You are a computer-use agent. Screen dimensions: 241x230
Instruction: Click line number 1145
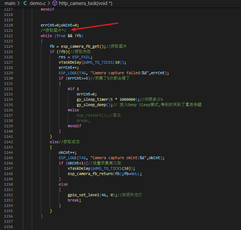tap(8, 158)
